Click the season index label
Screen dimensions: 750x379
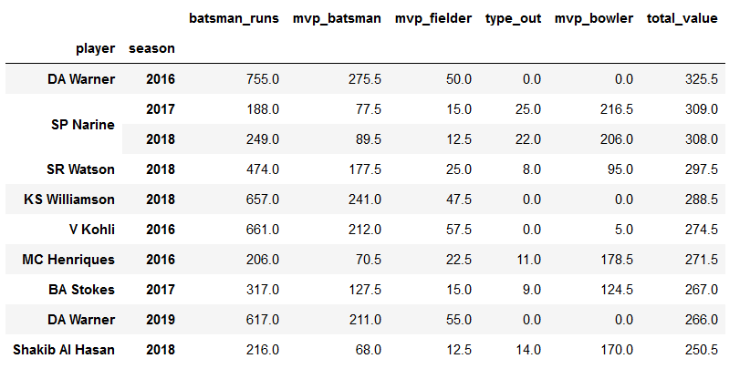151,48
